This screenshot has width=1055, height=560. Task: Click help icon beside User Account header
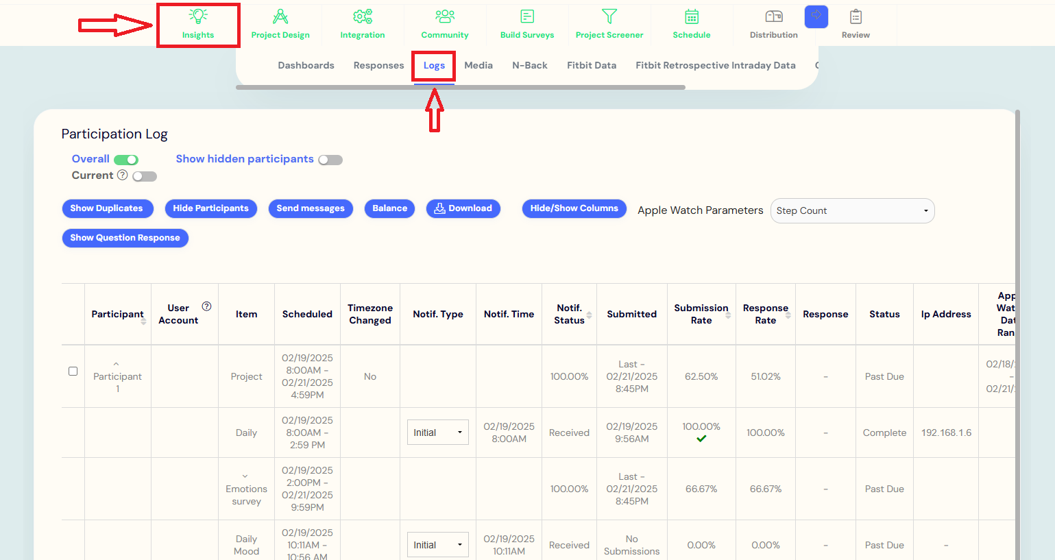(206, 306)
